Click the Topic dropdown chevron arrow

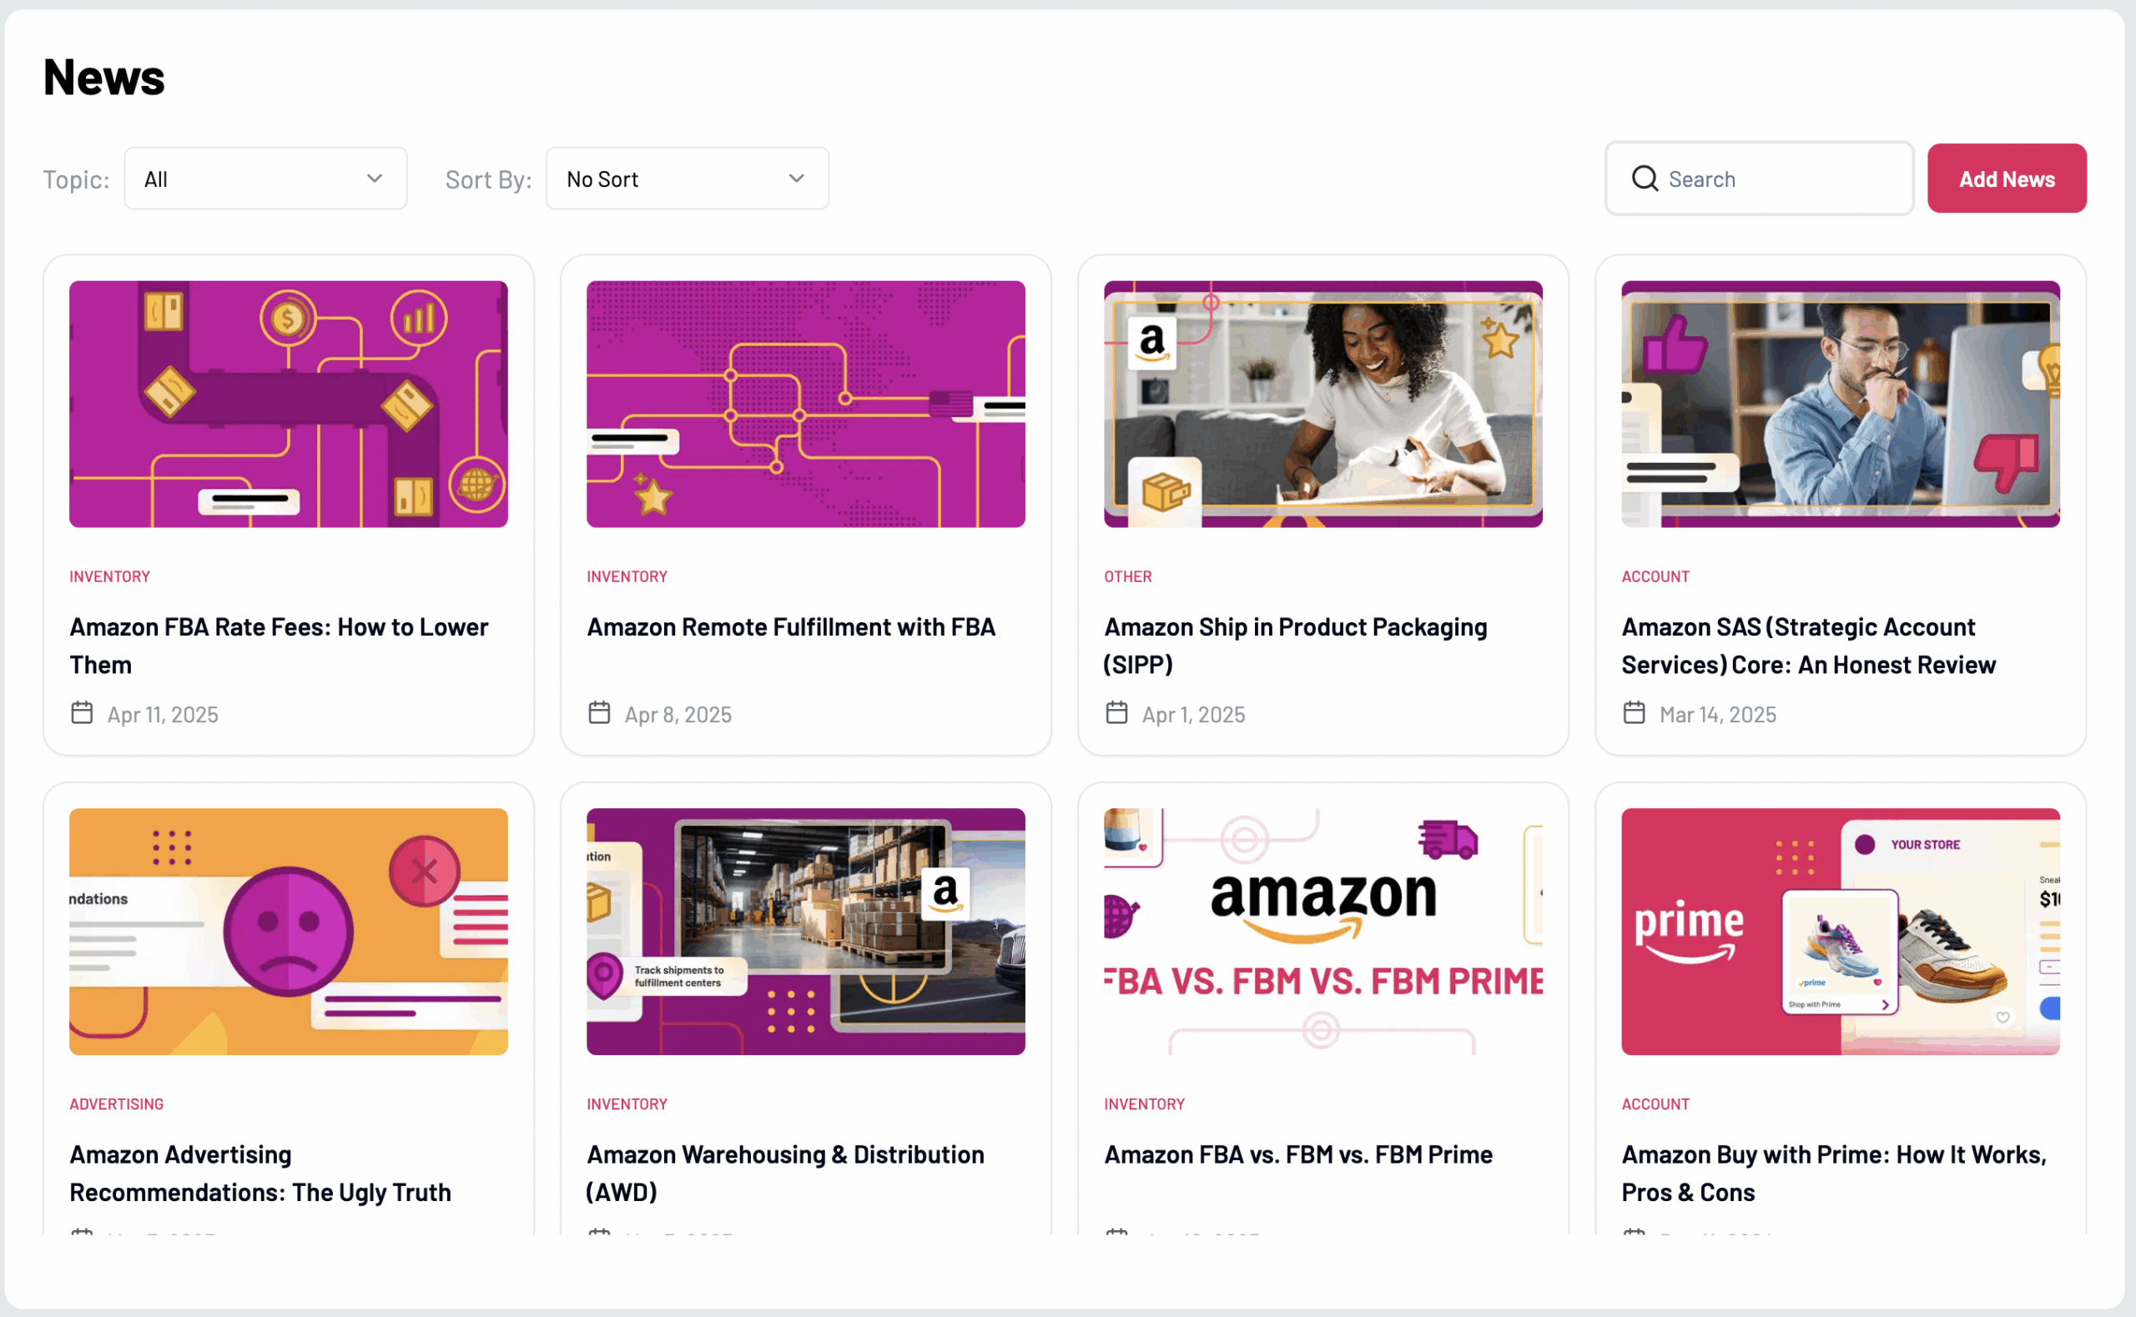[x=375, y=178]
